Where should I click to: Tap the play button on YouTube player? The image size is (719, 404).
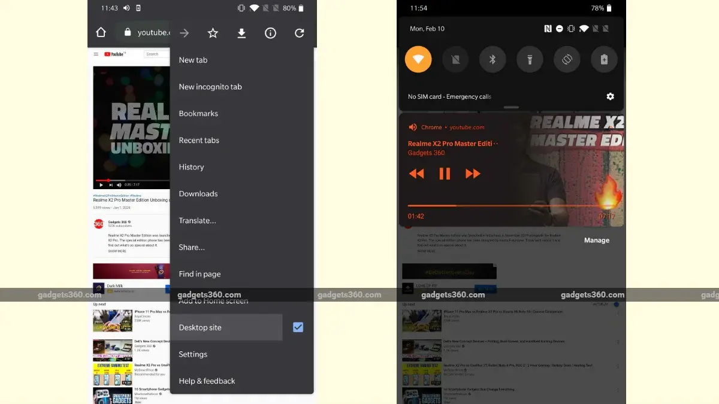click(x=101, y=185)
